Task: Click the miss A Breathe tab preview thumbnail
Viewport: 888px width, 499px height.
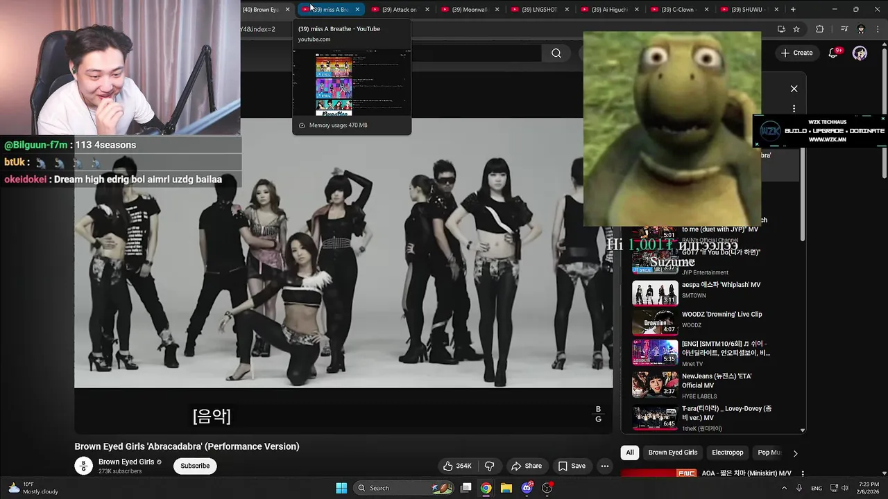Action: [x=352, y=82]
